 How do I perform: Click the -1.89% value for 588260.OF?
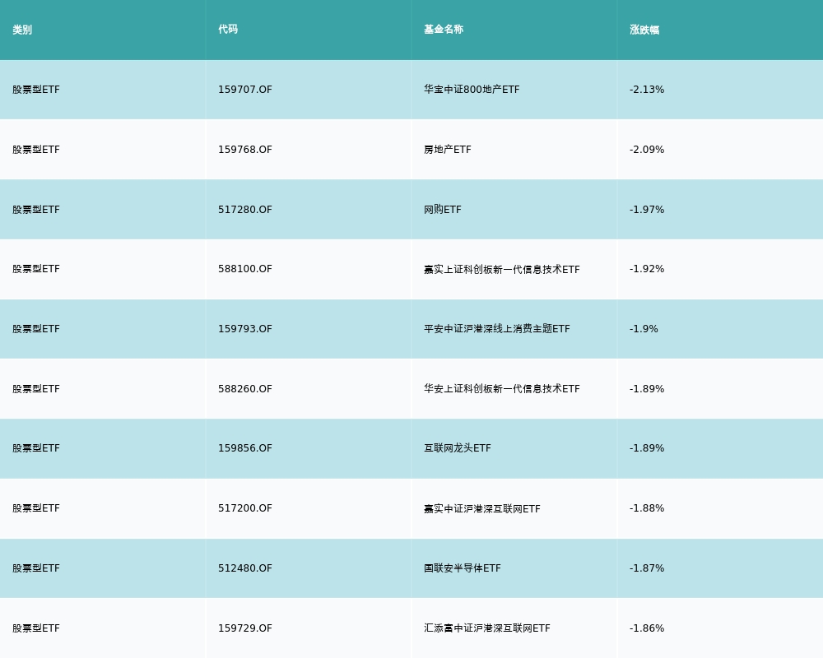point(647,389)
